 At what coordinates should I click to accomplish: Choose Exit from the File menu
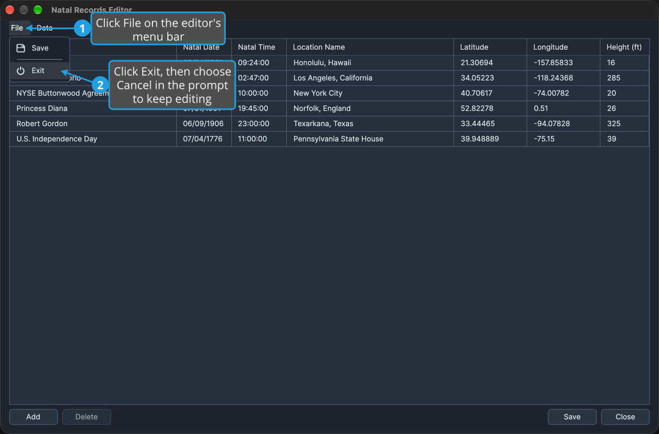[40, 71]
